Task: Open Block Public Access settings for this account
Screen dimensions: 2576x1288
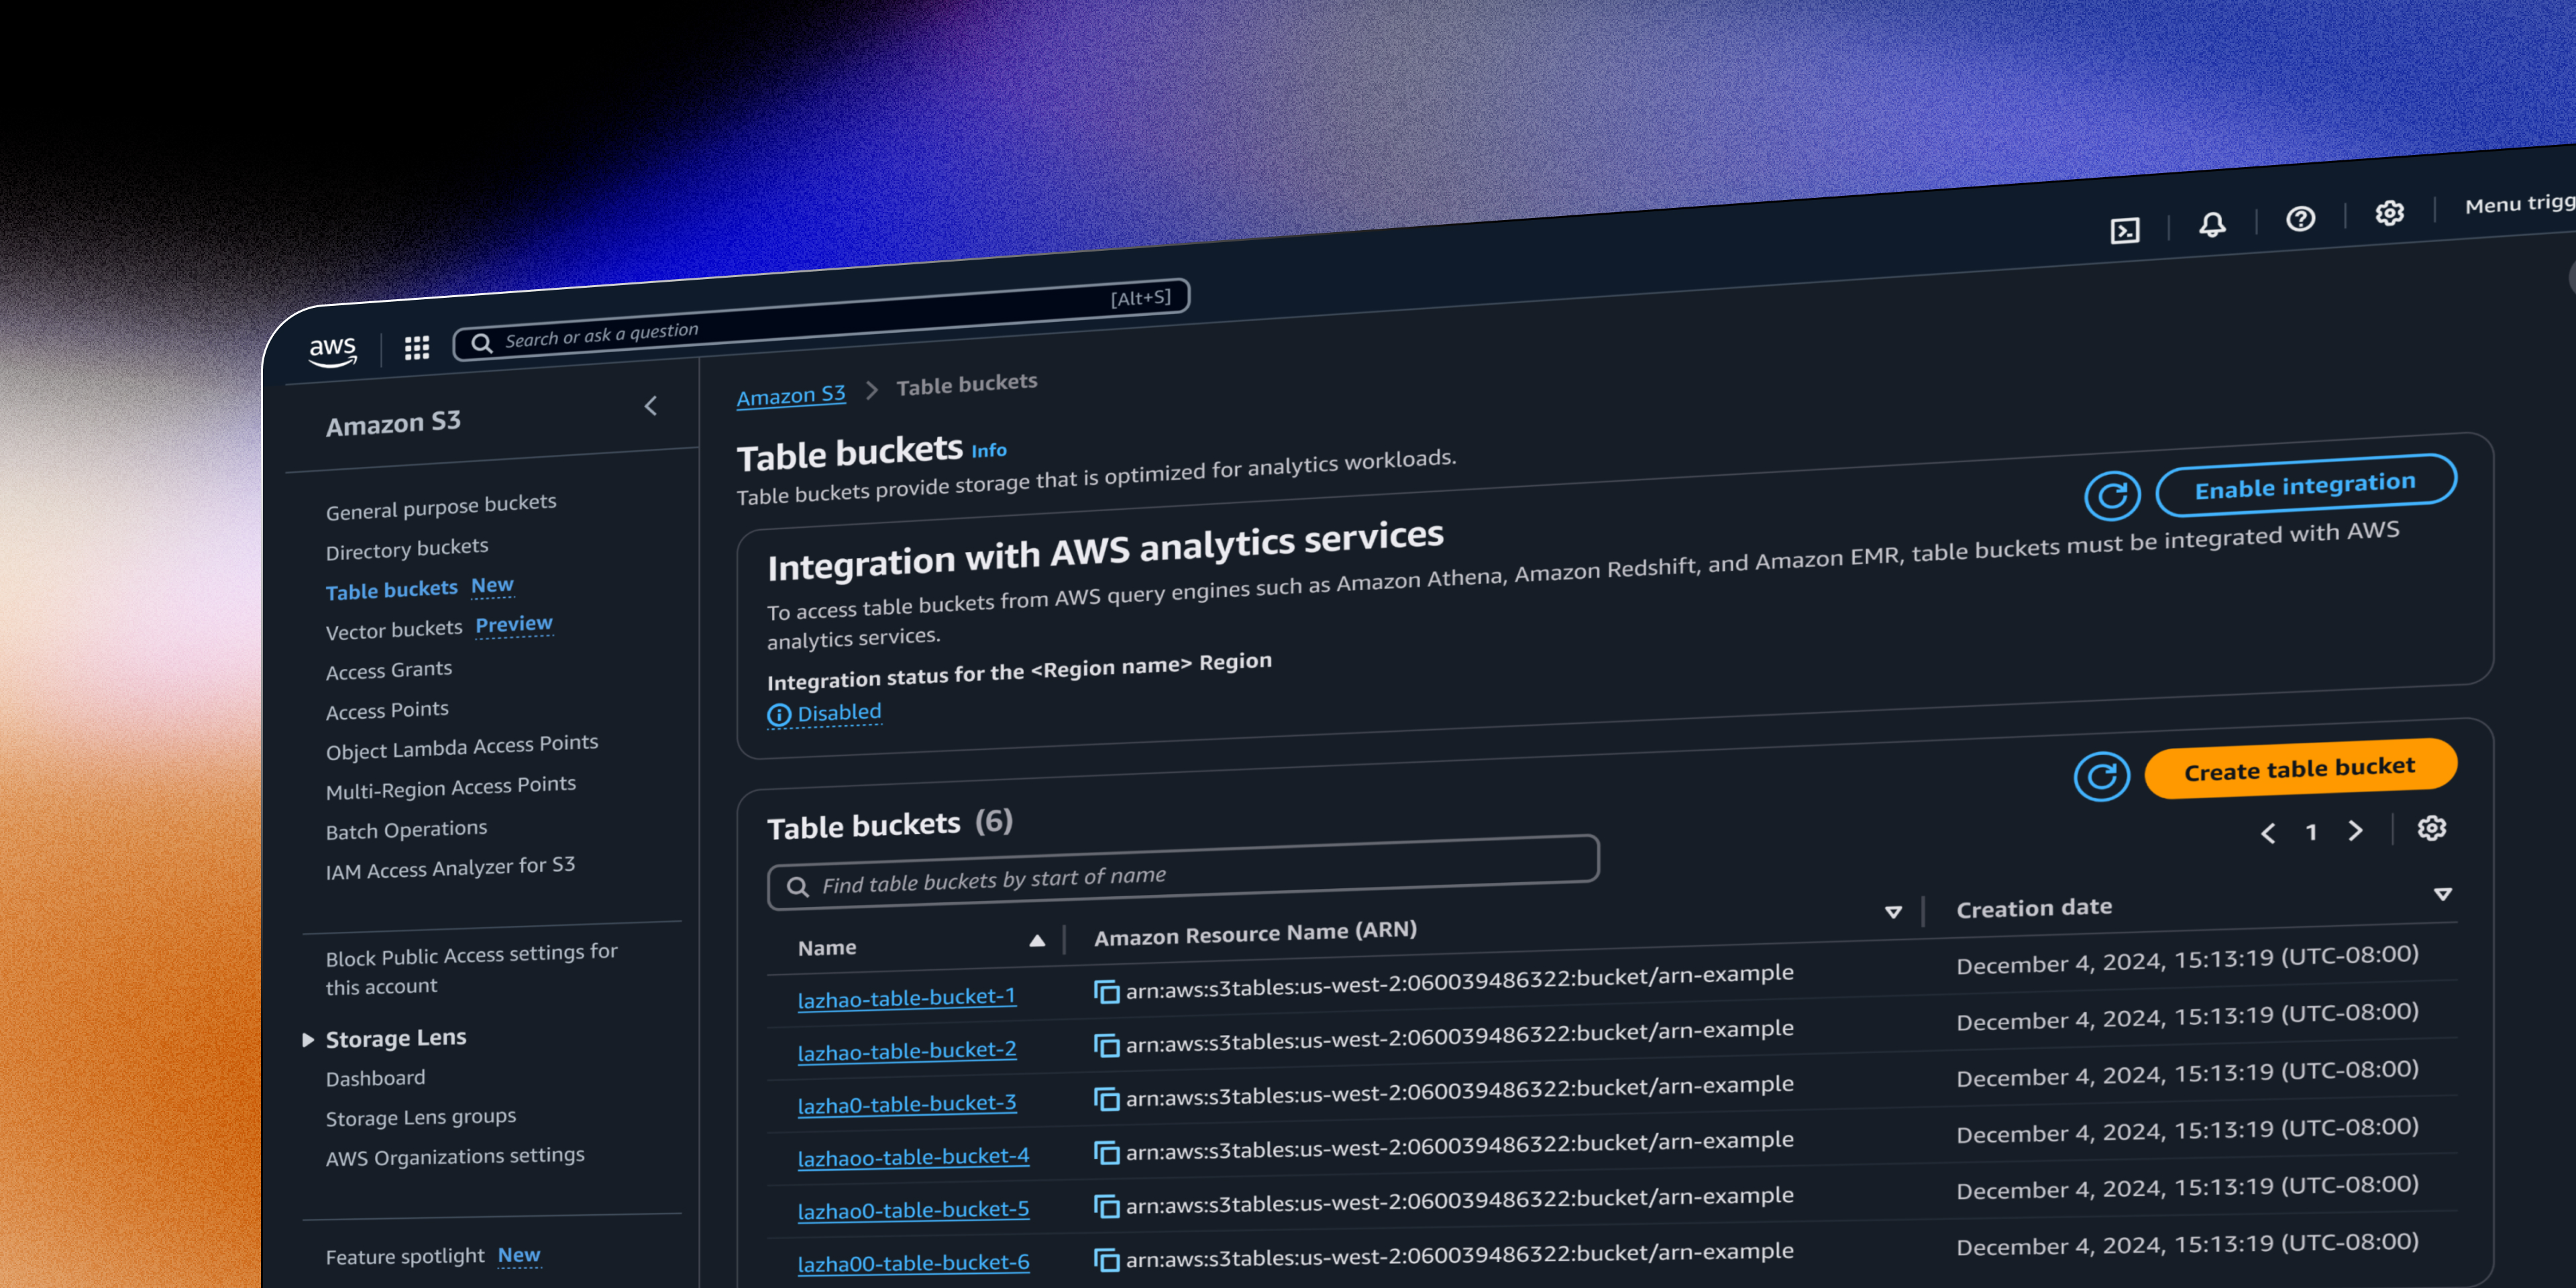Action: click(x=471, y=969)
